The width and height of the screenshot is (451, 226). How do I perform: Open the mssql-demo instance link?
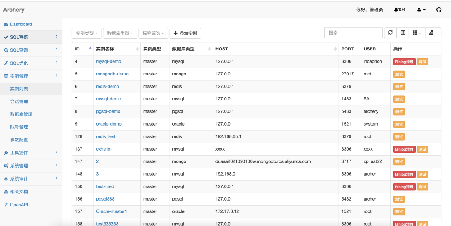click(109, 99)
